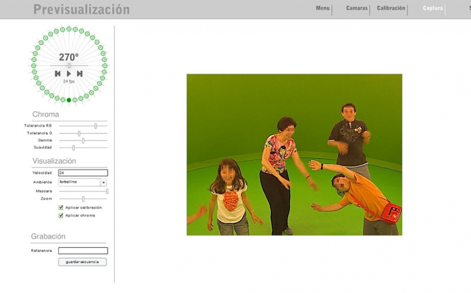Screen dimensions: 471x293
Task: Toggle the Aplicar chroma checkbox
Action: click(x=61, y=215)
